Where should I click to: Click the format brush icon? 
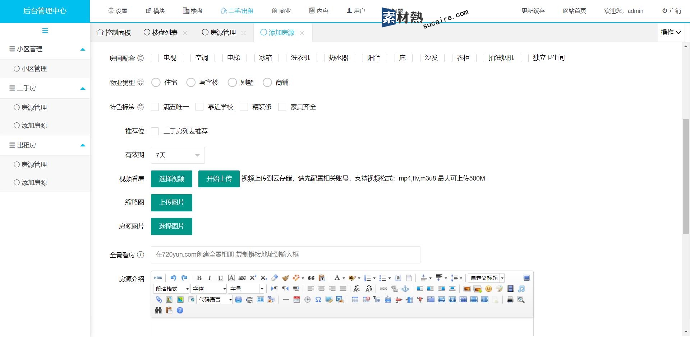coord(285,278)
